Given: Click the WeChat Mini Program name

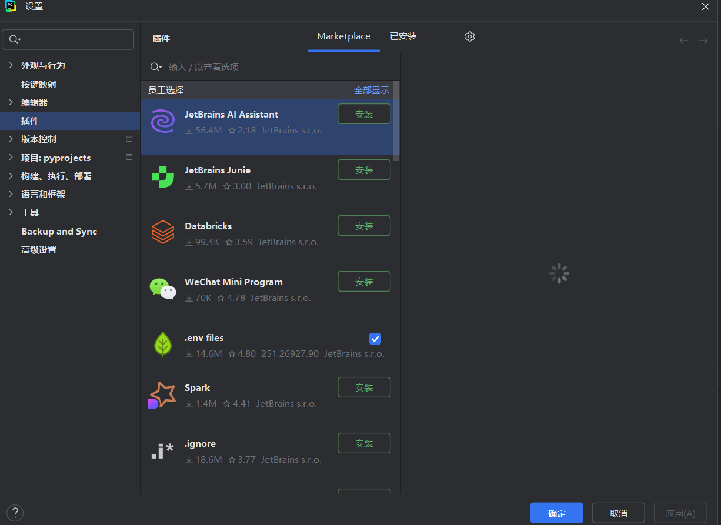Looking at the screenshot, I should pyautogui.click(x=233, y=282).
